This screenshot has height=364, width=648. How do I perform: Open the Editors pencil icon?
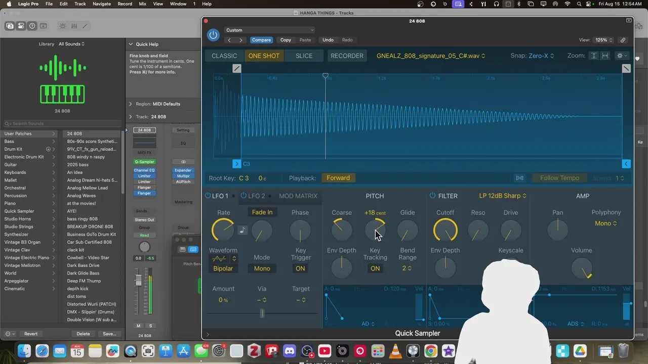pyautogui.click(x=85, y=26)
